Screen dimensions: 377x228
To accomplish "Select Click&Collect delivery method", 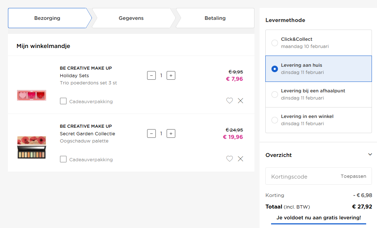I will pyautogui.click(x=318, y=43).
